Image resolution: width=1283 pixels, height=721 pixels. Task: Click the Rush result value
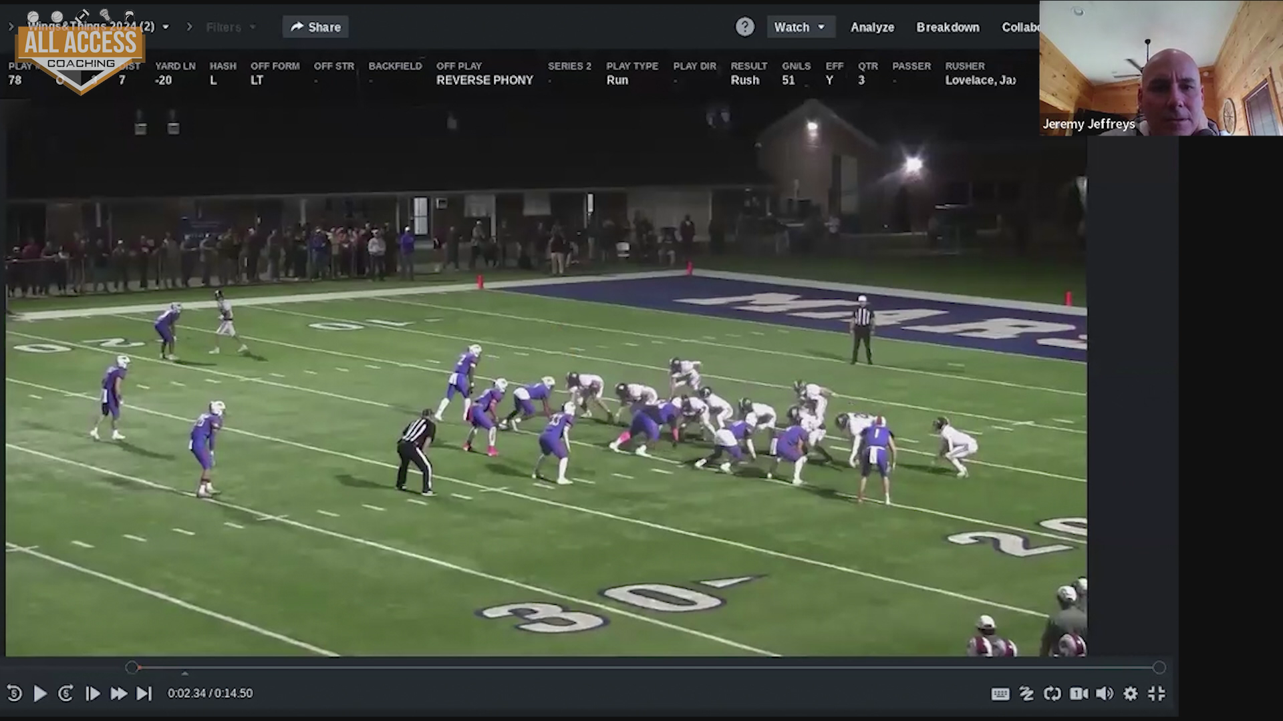[x=744, y=80]
